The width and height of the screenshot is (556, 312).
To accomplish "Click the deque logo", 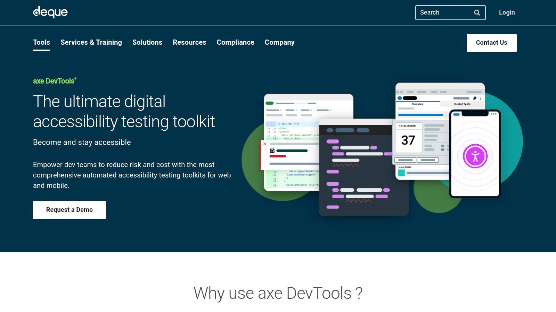I will pyautogui.click(x=50, y=12).
